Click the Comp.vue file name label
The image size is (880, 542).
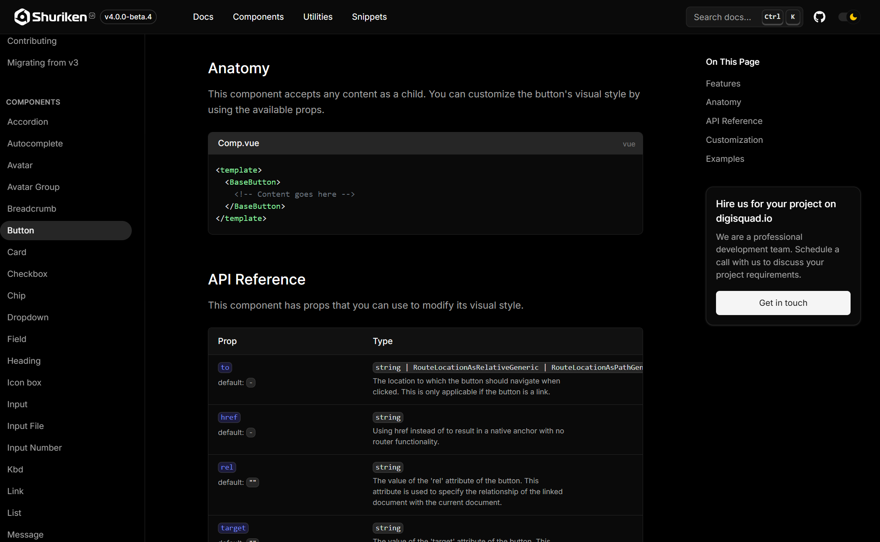(x=239, y=143)
